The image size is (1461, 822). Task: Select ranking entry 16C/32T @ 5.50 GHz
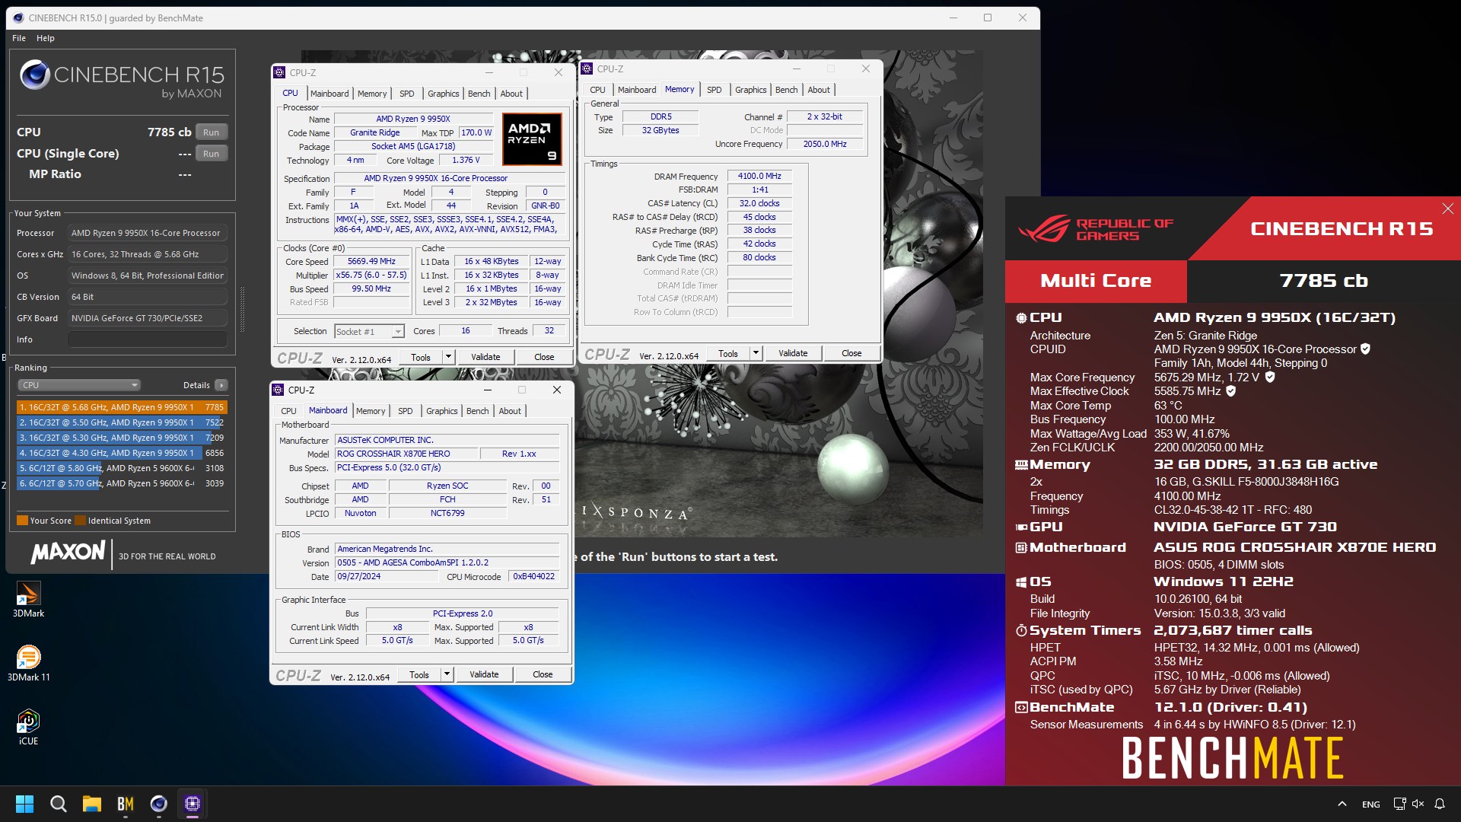click(122, 422)
